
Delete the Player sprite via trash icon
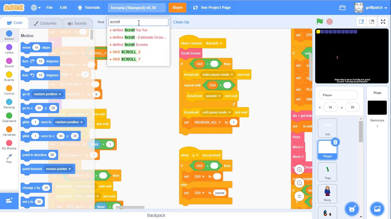click(x=335, y=142)
